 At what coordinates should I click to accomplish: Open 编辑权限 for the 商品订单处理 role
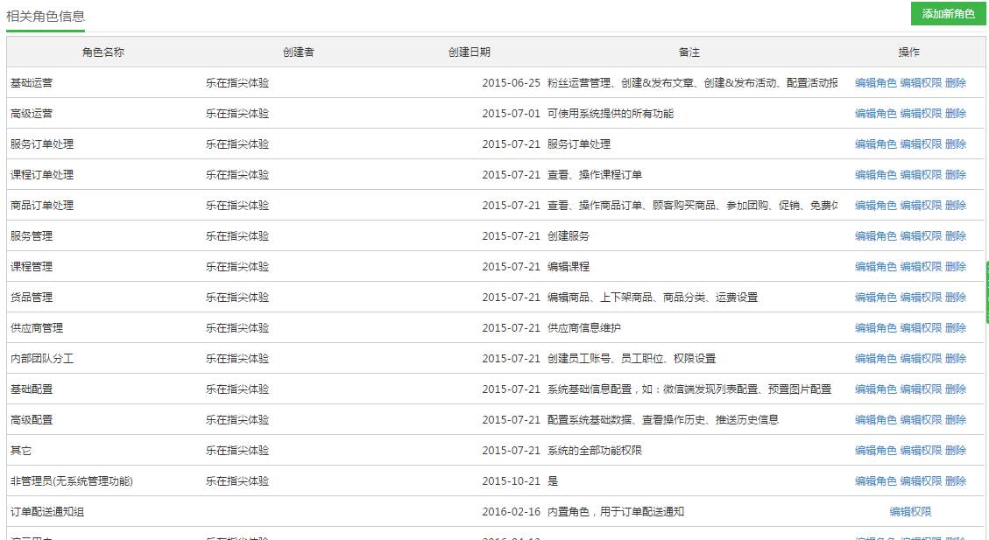(x=921, y=206)
